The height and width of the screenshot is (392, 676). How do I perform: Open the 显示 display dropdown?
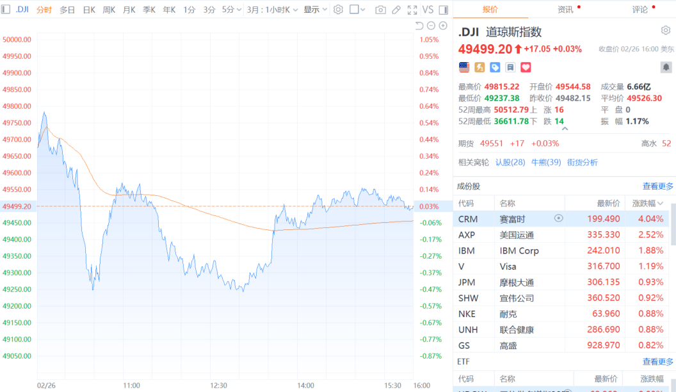[315, 10]
